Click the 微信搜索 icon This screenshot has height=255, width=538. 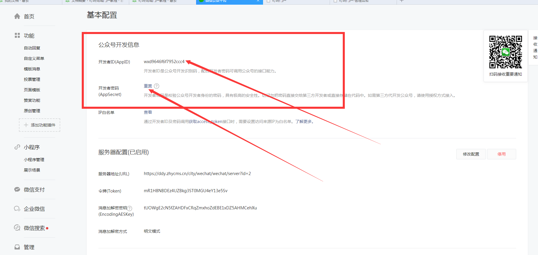pos(17,228)
